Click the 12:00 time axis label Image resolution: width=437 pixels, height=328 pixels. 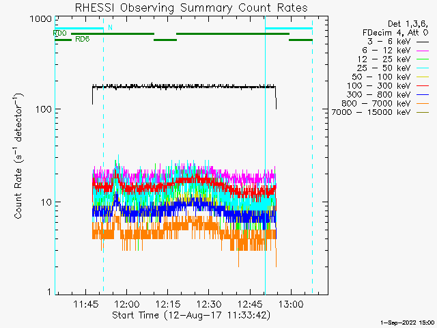(127, 304)
